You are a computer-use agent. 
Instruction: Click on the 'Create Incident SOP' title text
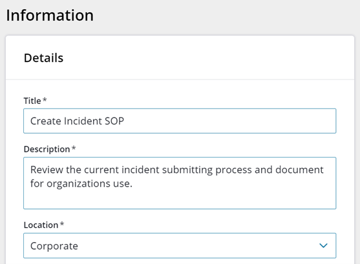click(77, 121)
